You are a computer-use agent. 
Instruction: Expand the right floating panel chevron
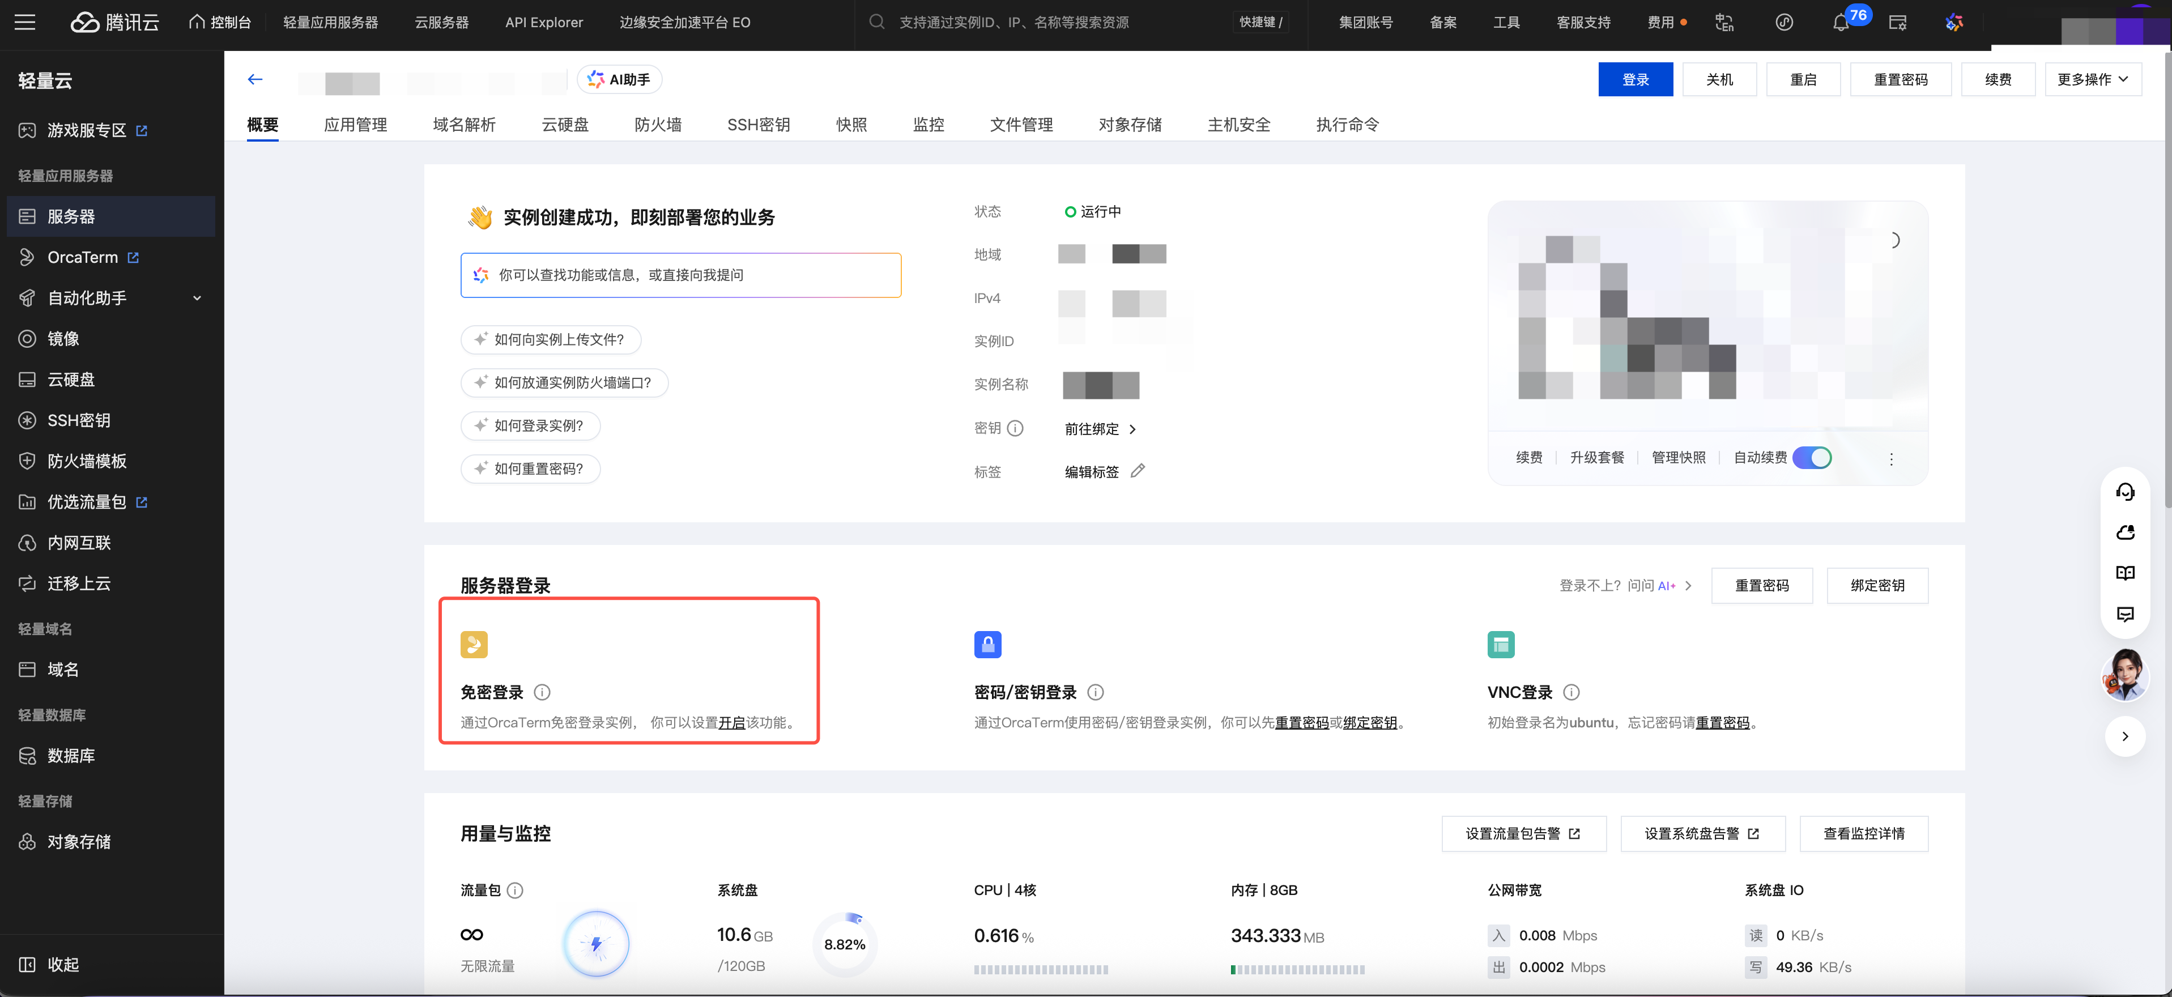coord(2125,736)
